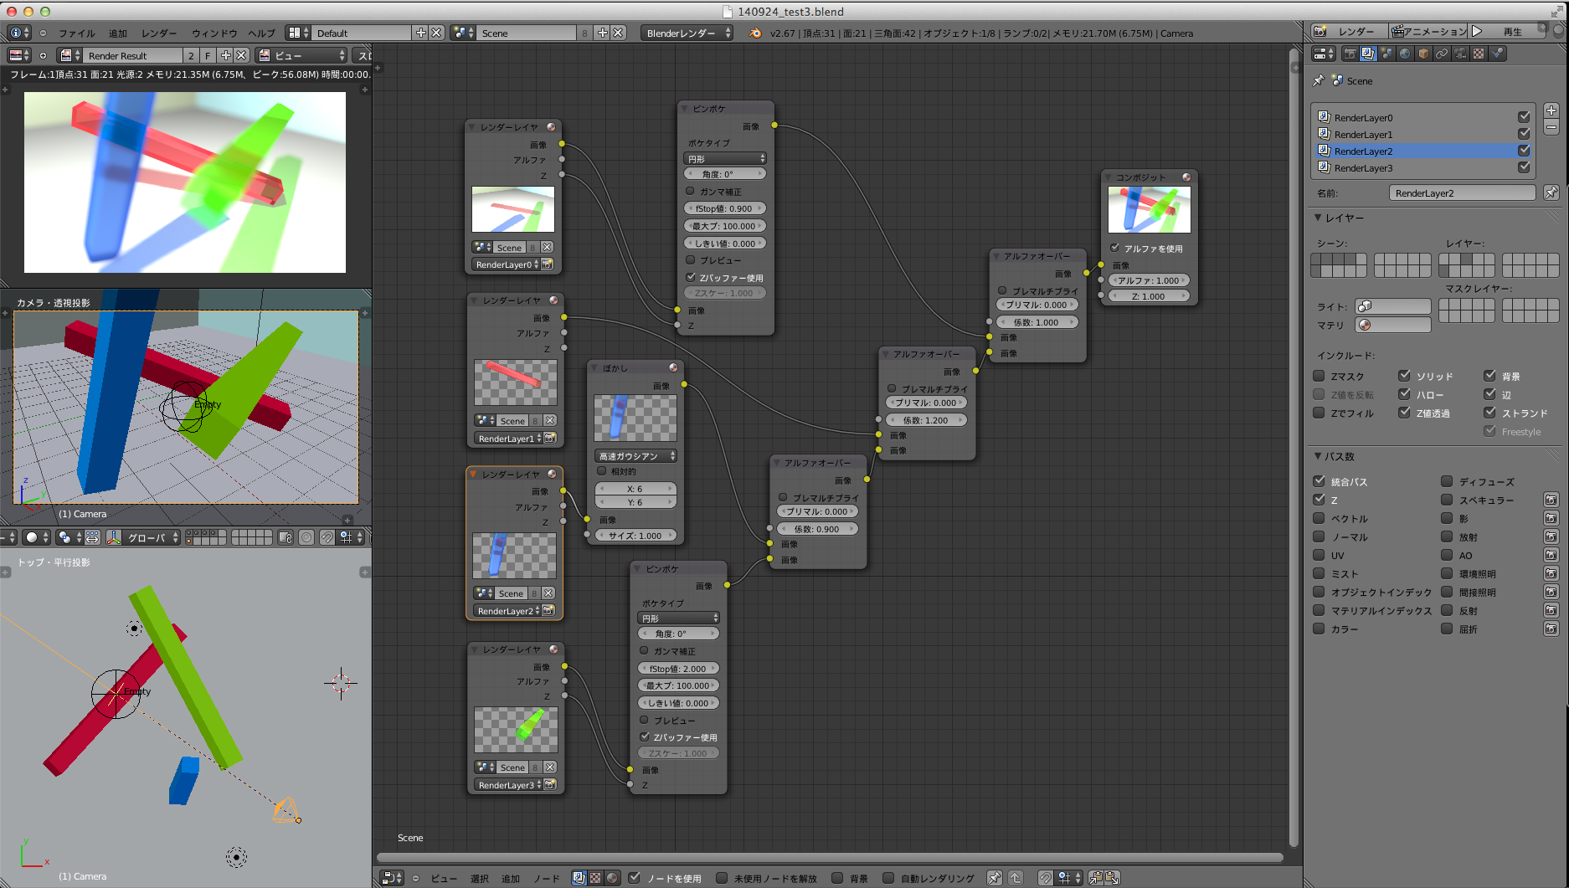This screenshot has height=888, width=1569.
Task: Open the Scene properties tab
Action: [x=1386, y=54]
